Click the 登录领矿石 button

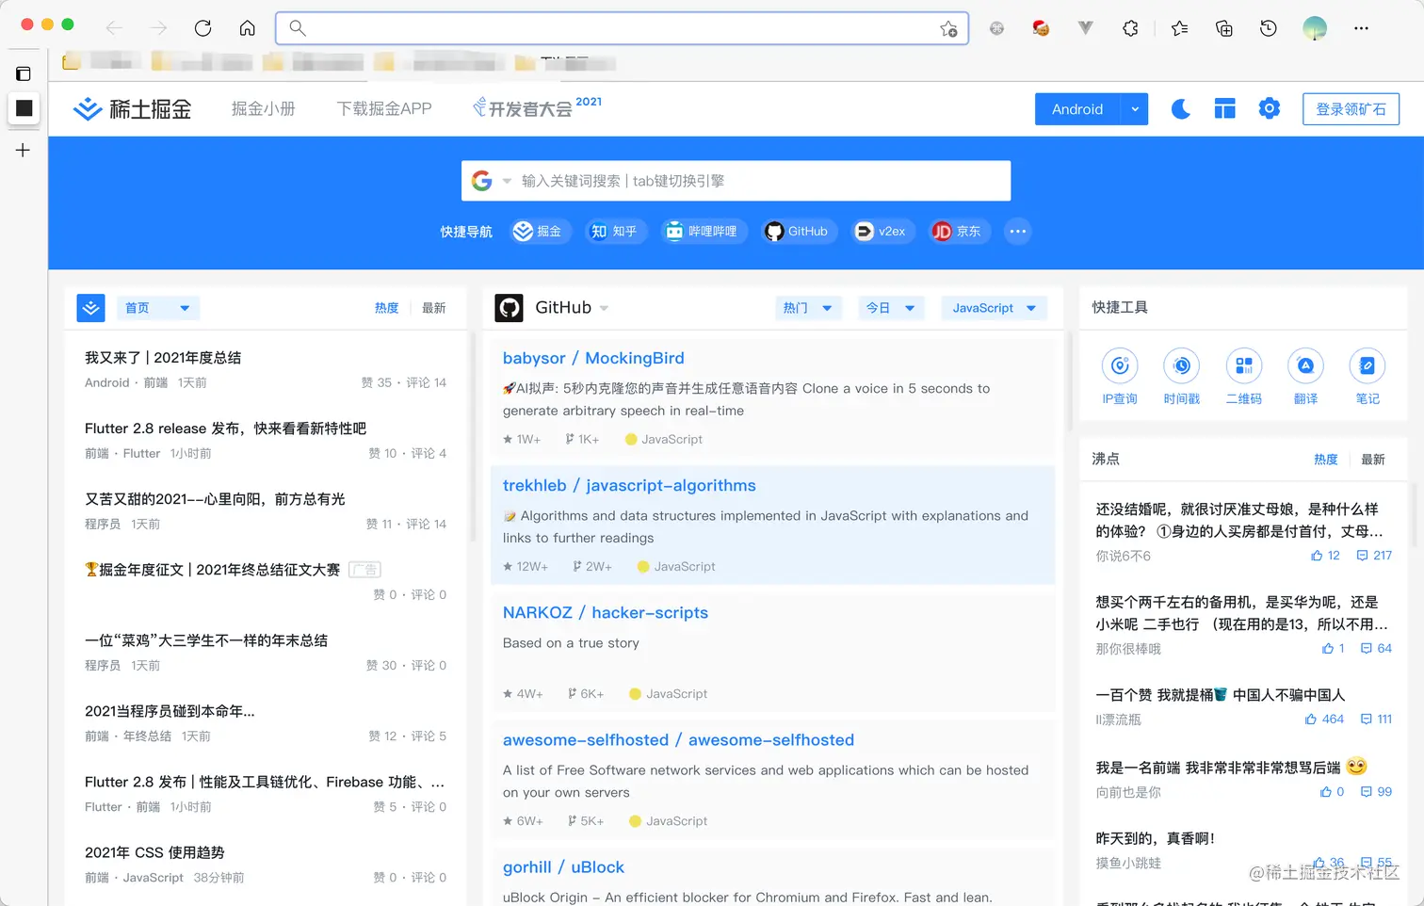(x=1351, y=109)
